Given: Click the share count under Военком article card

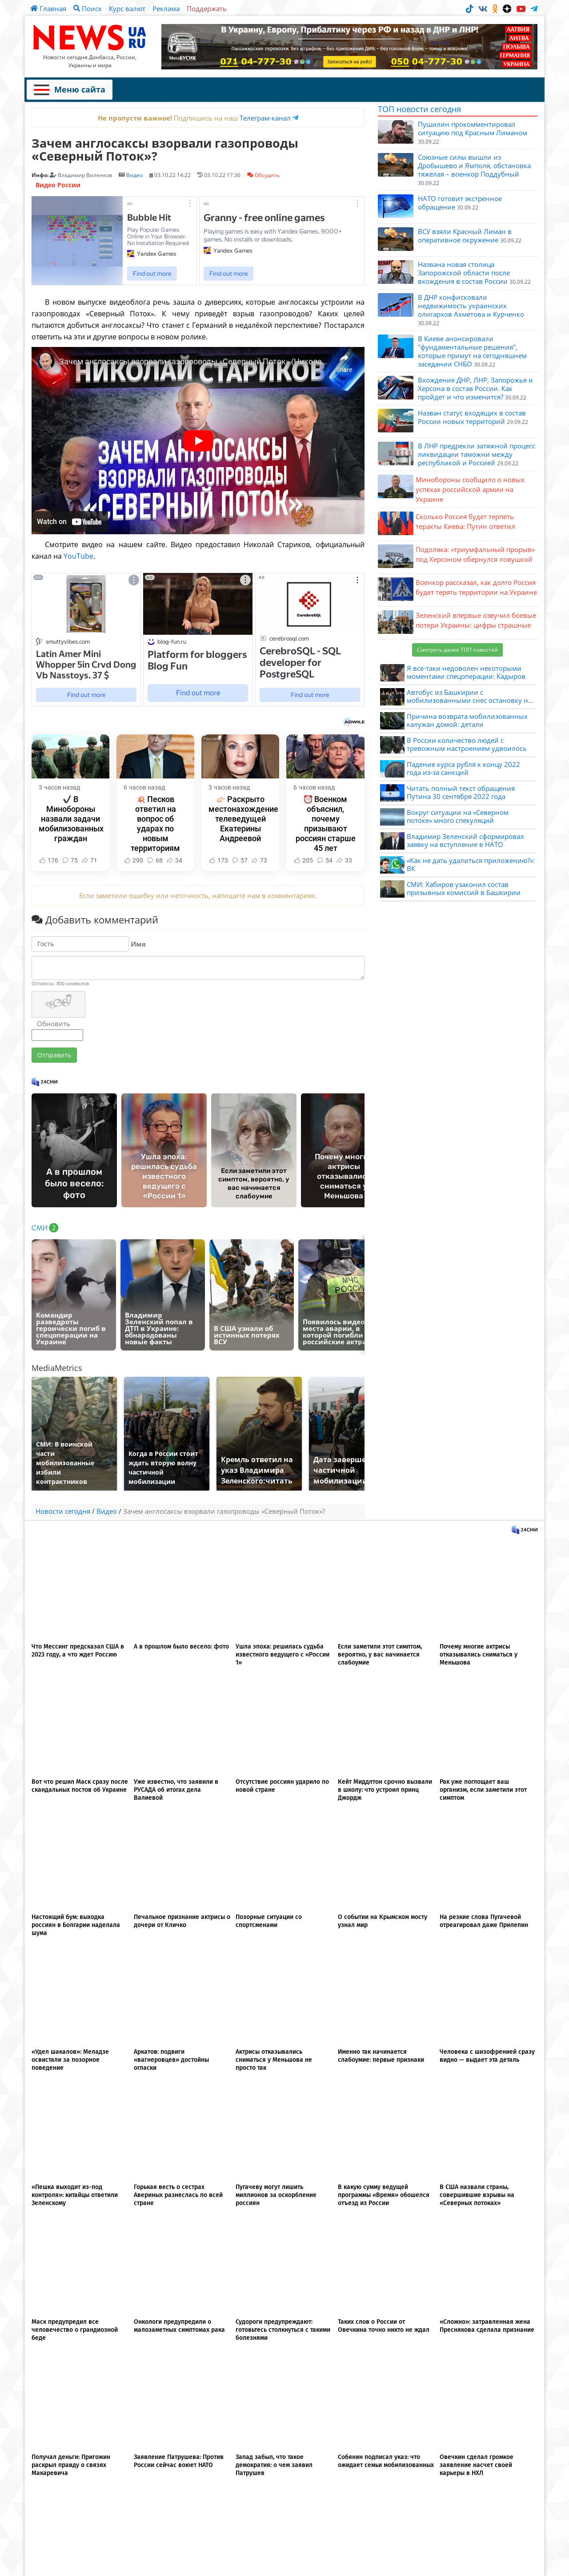Looking at the screenshot, I should (x=345, y=860).
